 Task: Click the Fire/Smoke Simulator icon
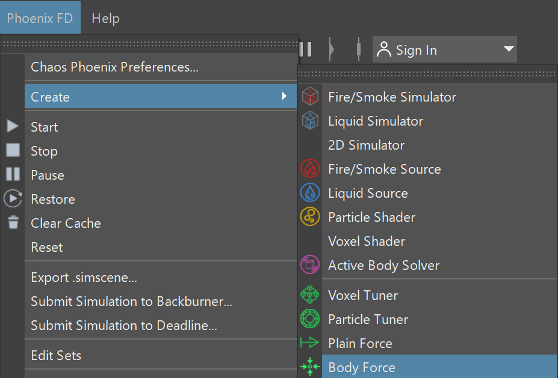[x=310, y=96]
